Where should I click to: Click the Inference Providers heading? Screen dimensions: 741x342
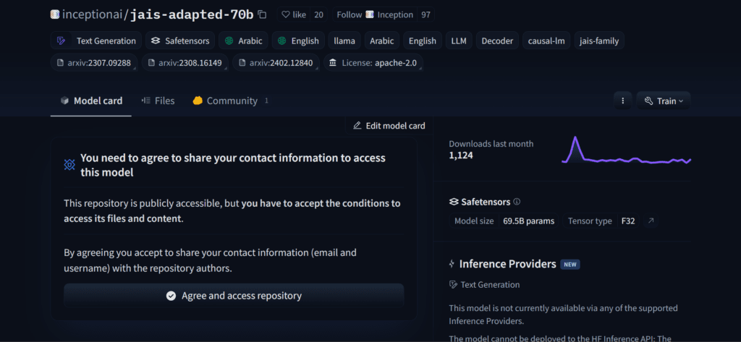(x=507, y=264)
